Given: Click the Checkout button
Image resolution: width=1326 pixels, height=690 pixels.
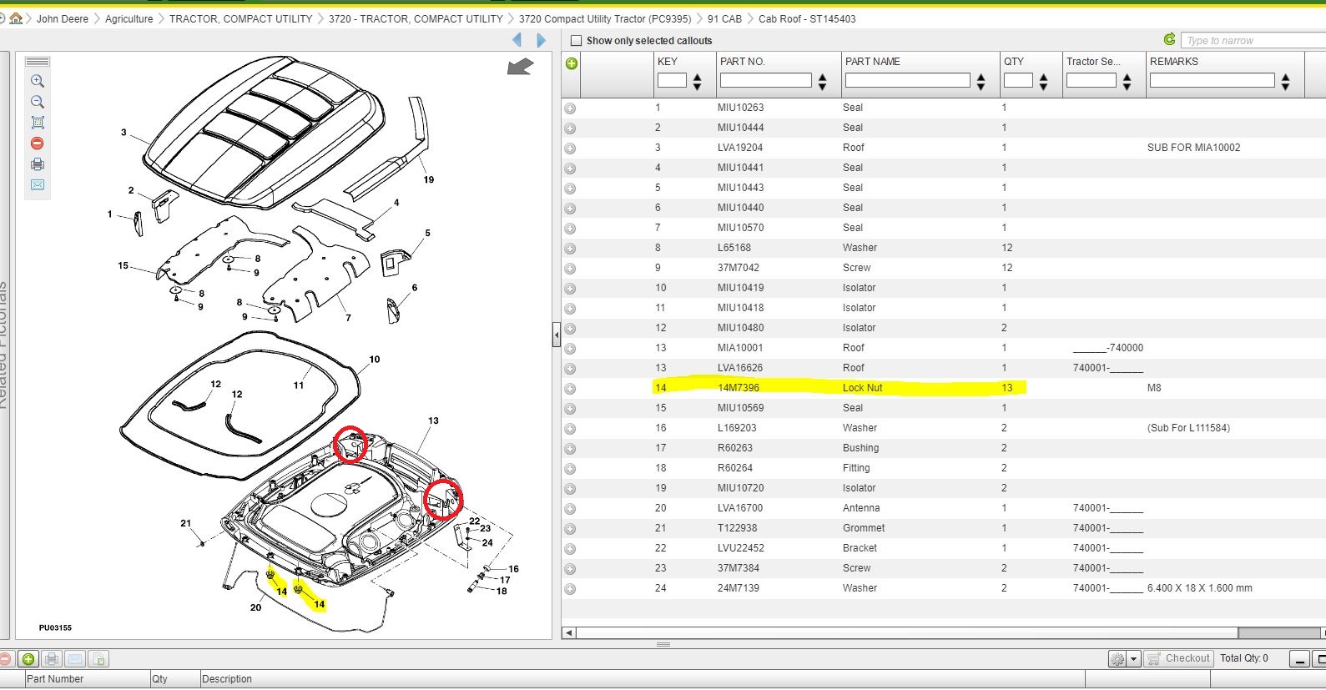Looking at the screenshot, I should pyautogui.click(x=1178, y=658).
